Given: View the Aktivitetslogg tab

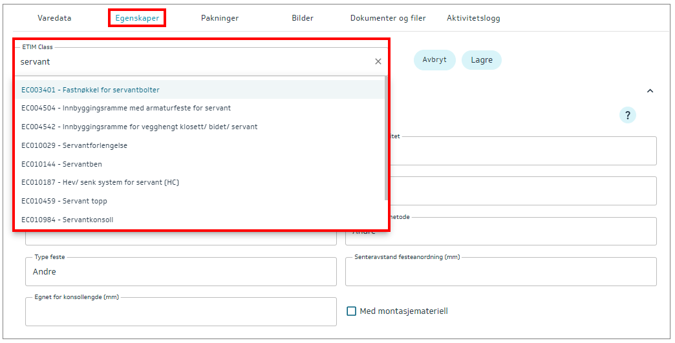Looking at the screenshot, I should pos(473,18).
